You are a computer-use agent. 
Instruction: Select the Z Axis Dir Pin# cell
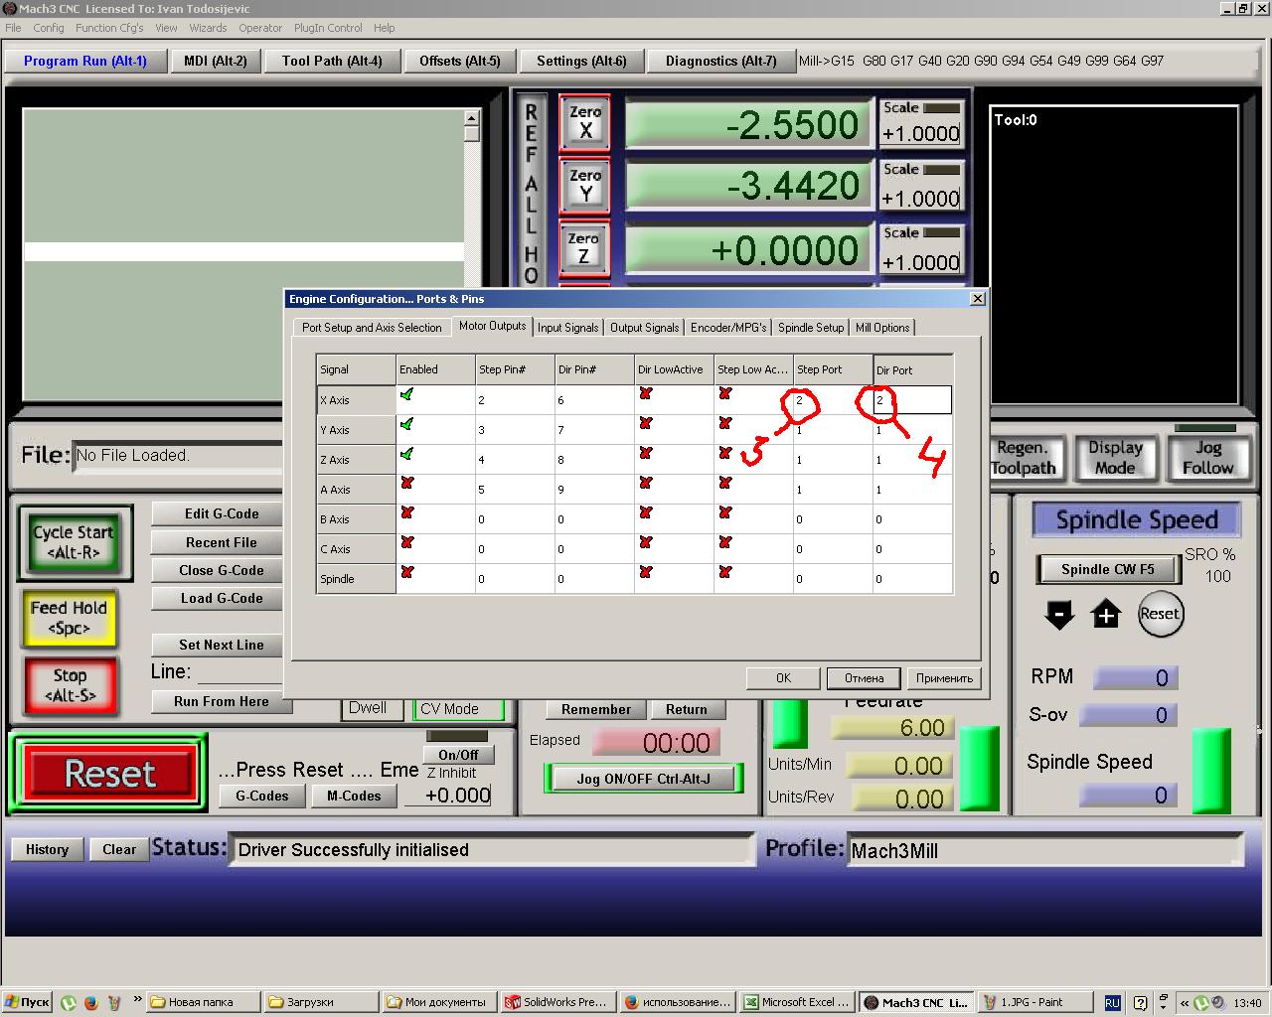tap(594, 460)
